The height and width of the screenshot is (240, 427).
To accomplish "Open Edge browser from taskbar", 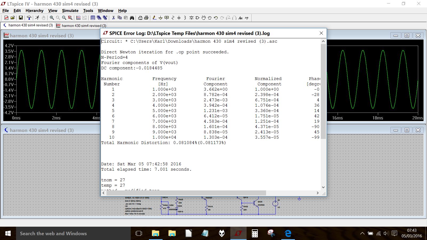I will (x=288, y=233).
